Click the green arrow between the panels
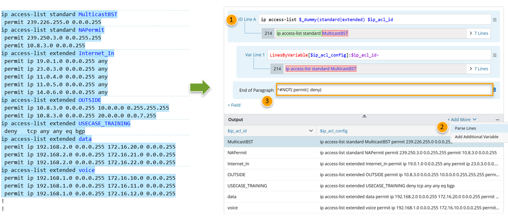Image resolution: width=508 pixels, height=219 pixels. click(x=200, y=87)
